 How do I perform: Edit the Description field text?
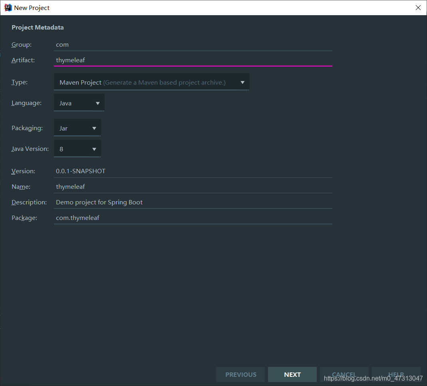click(x=193, y=202)
